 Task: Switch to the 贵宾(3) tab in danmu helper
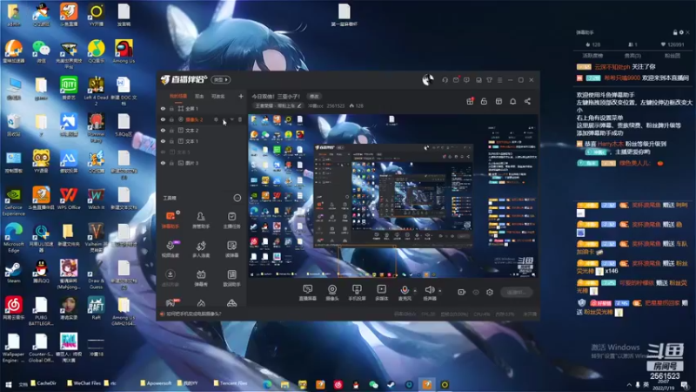632,56
